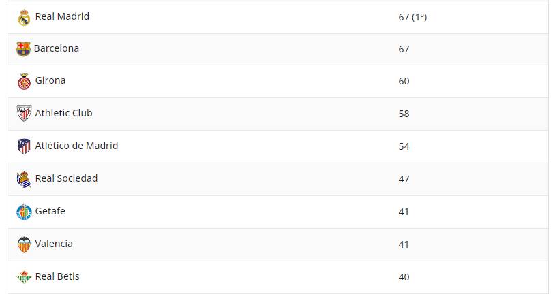Select the Girona team badge
555x294 pixels.
click(24, 81)
